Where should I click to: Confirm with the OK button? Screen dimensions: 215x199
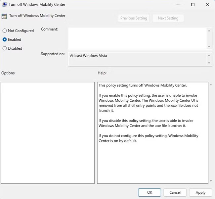[x=150, y=192]
